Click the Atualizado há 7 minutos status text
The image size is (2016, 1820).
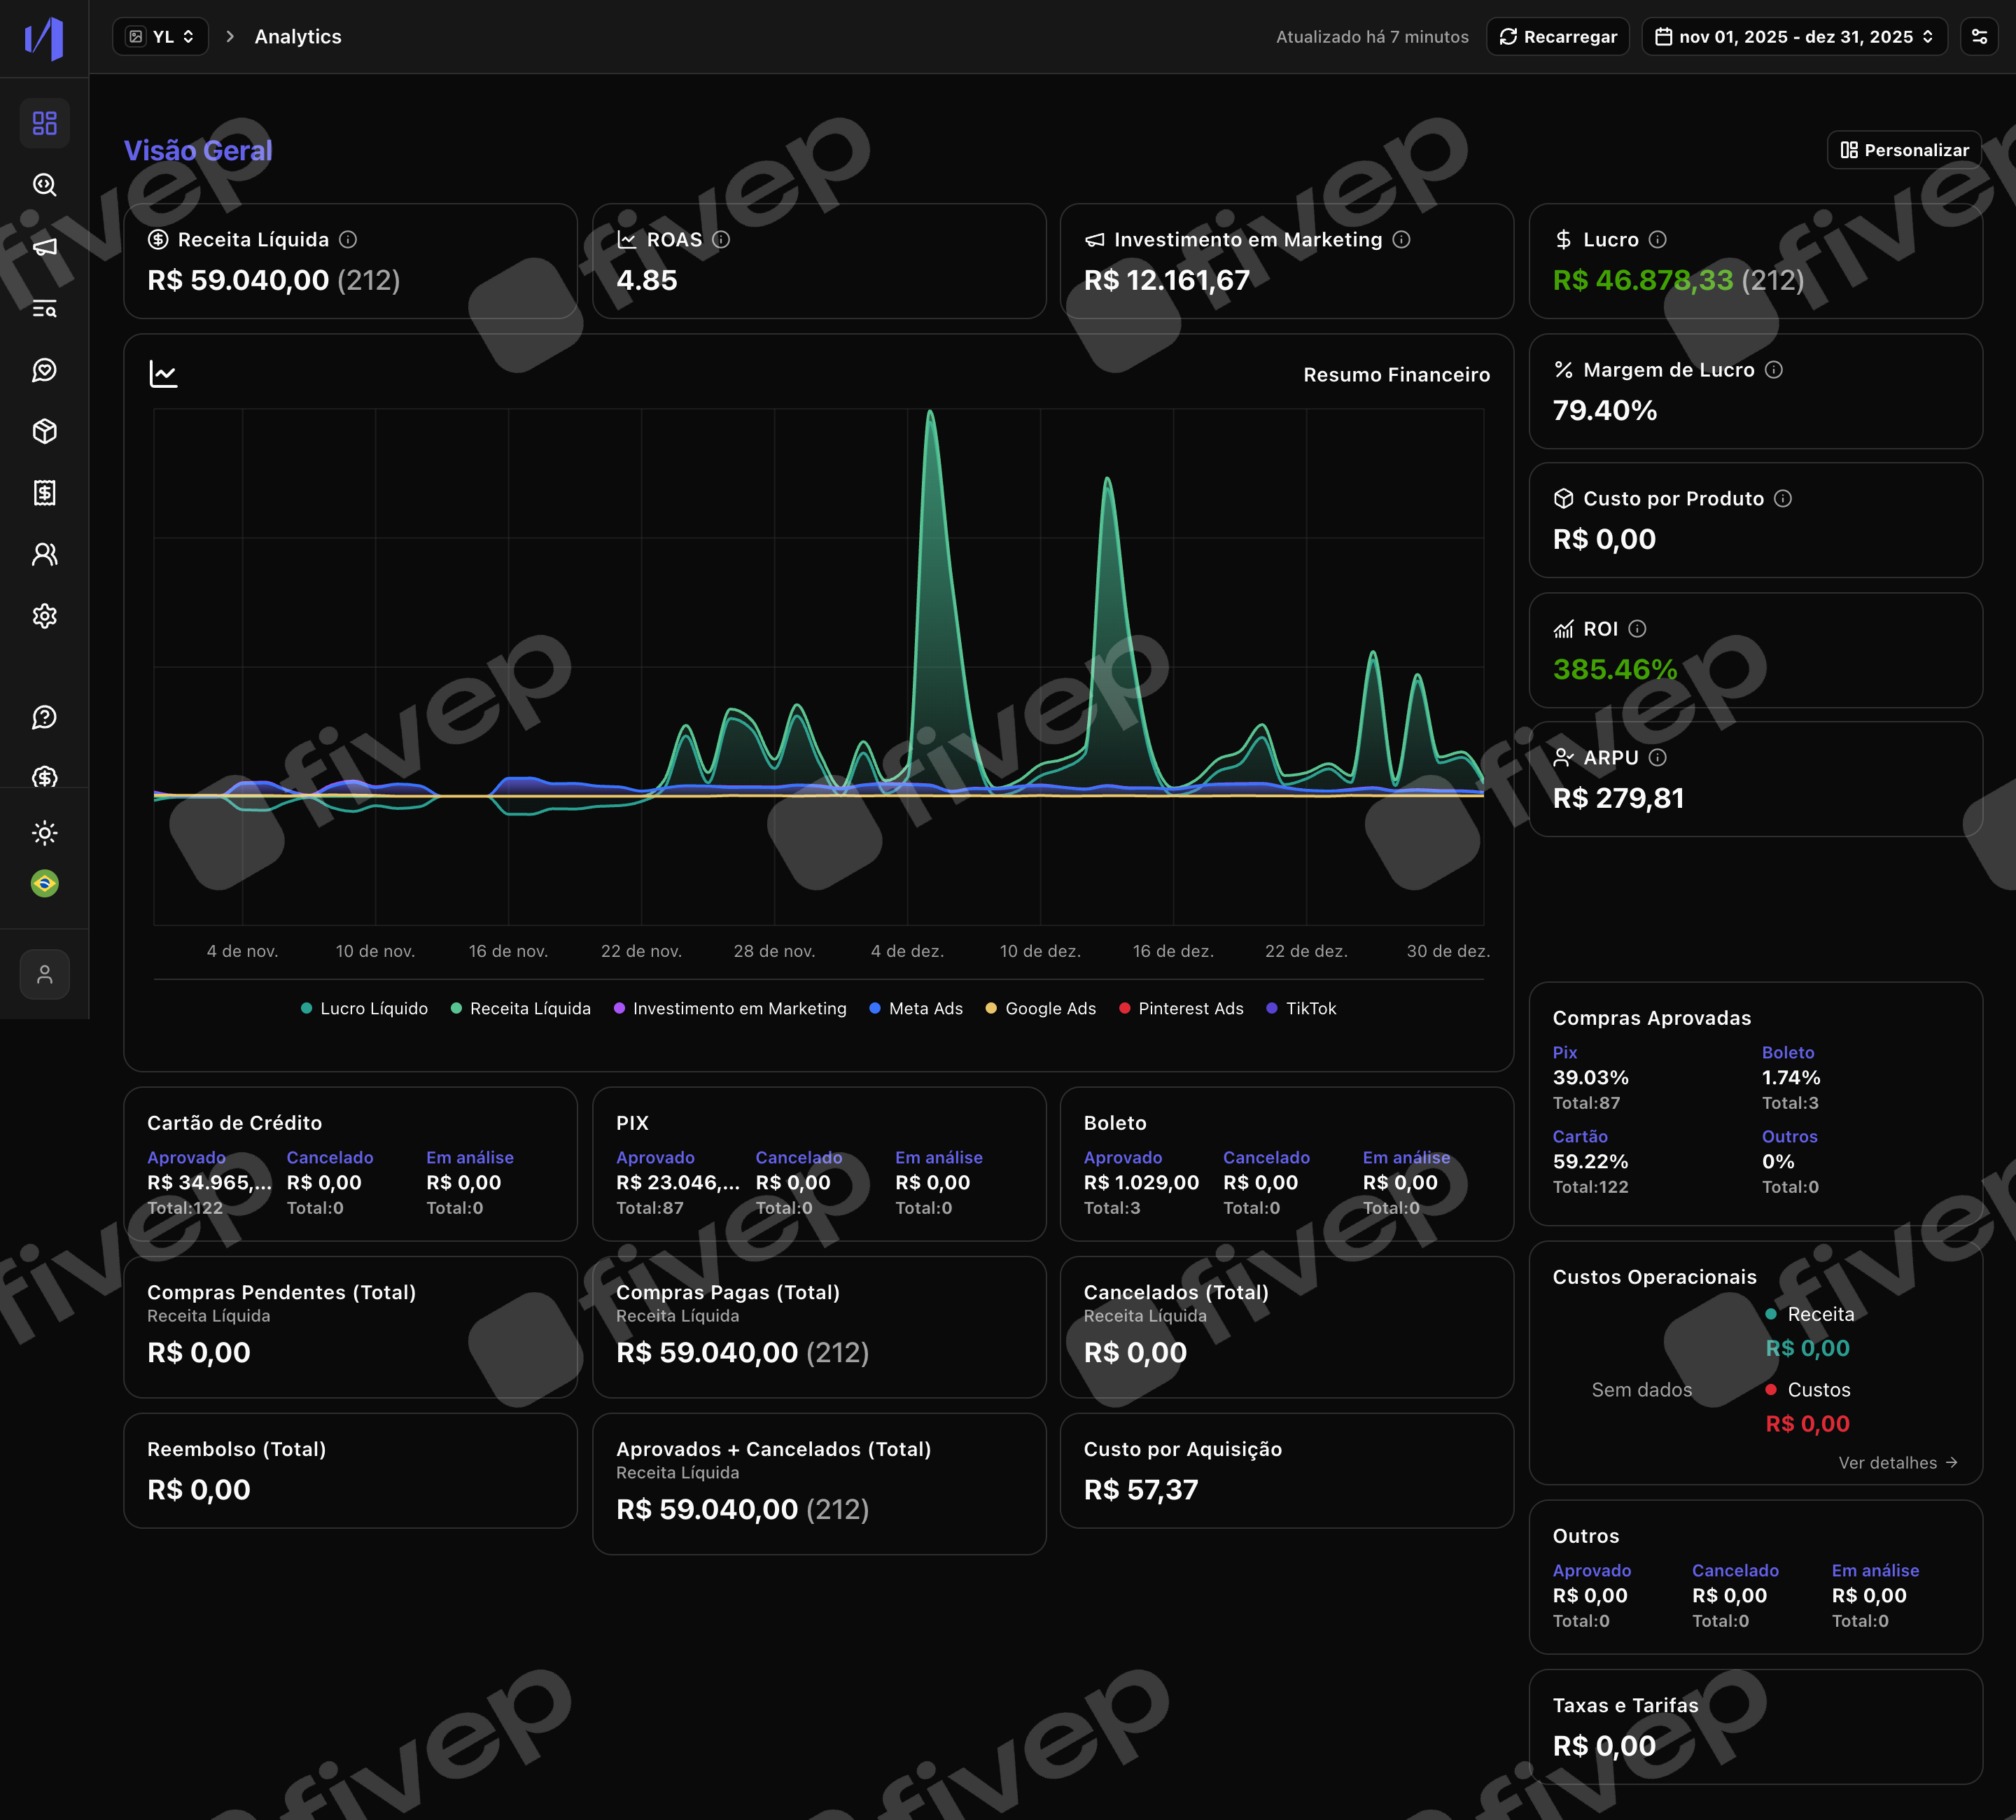click(1372, 37)
